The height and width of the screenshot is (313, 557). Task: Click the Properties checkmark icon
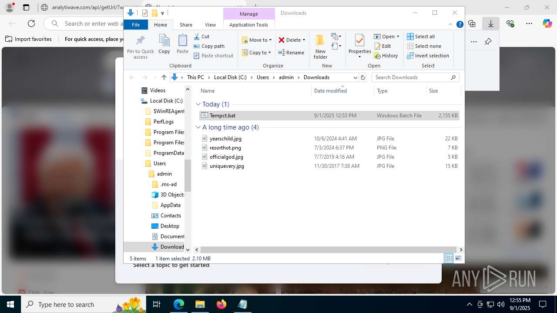coord(359,41)
